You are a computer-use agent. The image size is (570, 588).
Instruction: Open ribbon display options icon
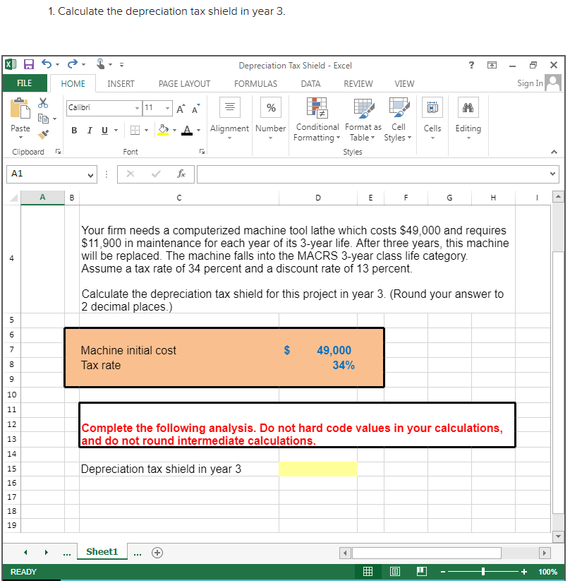(x=492, y=65)
